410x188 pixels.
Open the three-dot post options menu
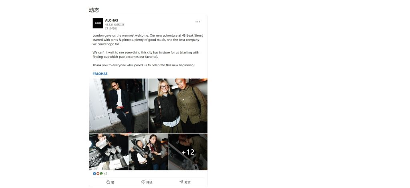pos(198,22)
